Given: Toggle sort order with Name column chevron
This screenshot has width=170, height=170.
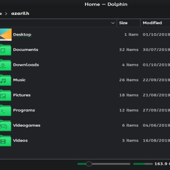Looking at the screenshot, I should point(113,23).
